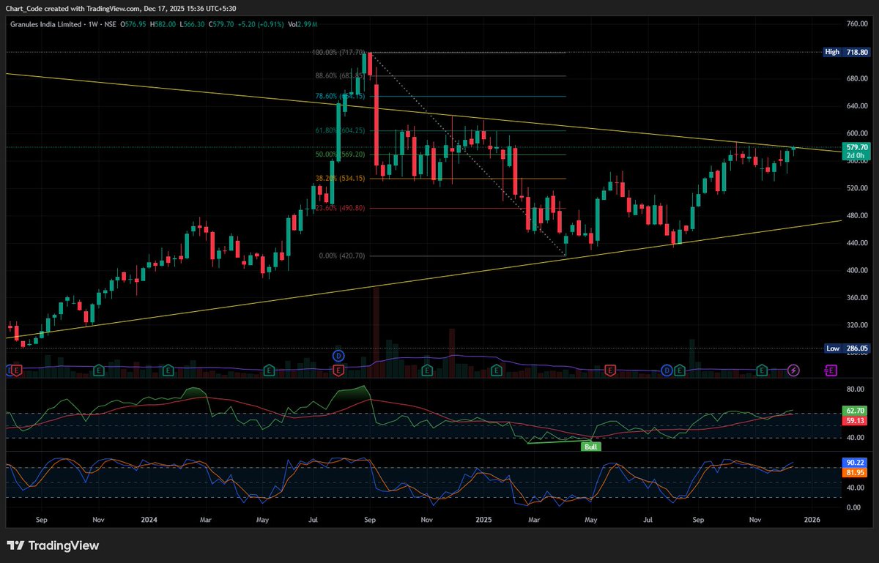Click the green Bull divergence label

[591, 447]
